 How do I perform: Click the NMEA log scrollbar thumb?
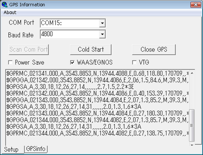(192, 125)
